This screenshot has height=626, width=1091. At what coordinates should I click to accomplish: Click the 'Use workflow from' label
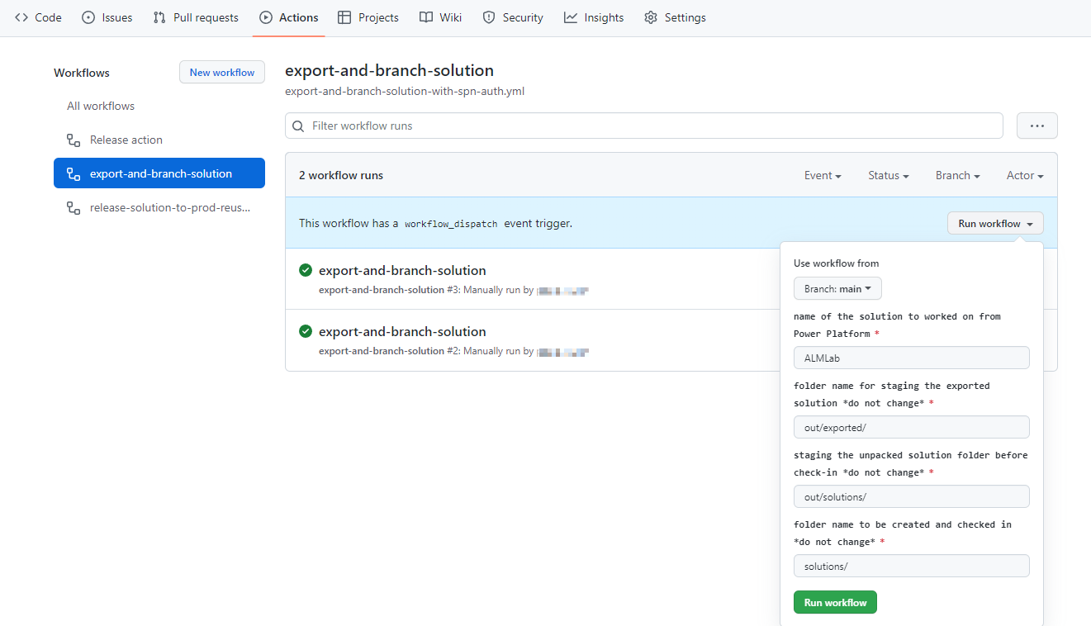click(836, 263)
